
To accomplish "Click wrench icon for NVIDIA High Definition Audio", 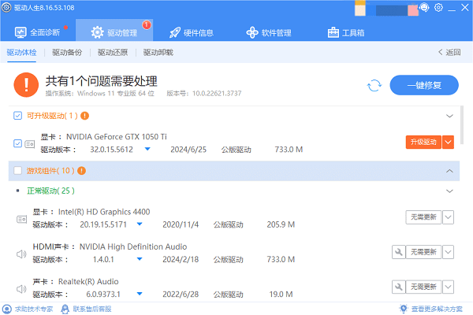I will tap(399, 252).
